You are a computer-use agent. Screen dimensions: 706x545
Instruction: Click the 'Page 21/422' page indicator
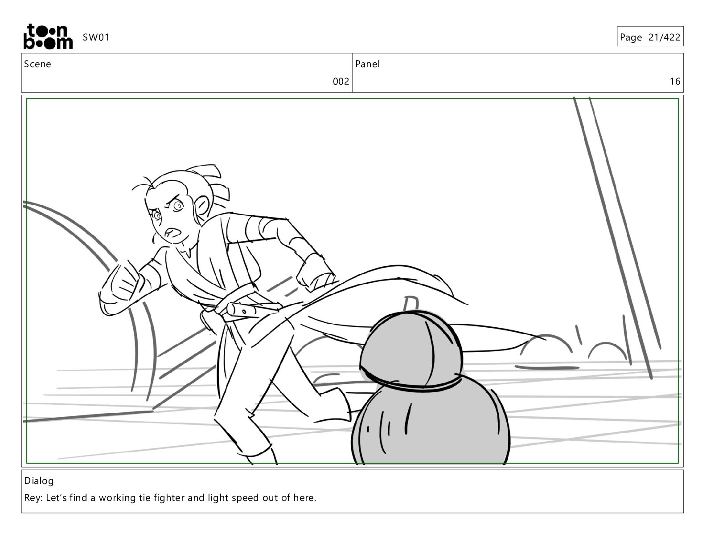[x=650, y=37]
